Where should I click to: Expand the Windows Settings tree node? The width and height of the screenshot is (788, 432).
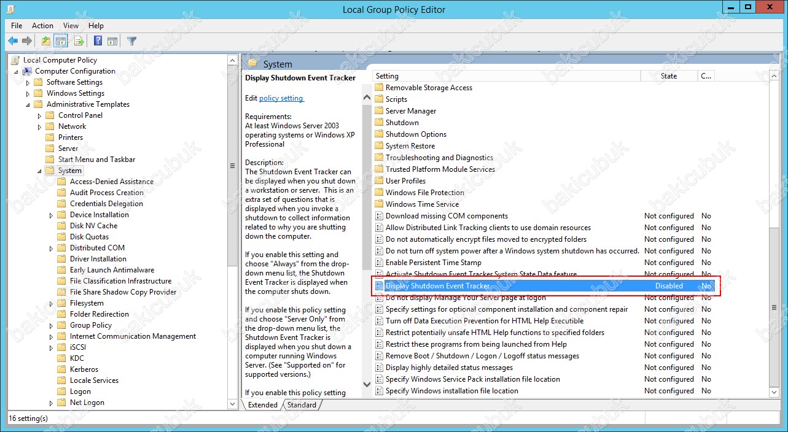[28, 94]
